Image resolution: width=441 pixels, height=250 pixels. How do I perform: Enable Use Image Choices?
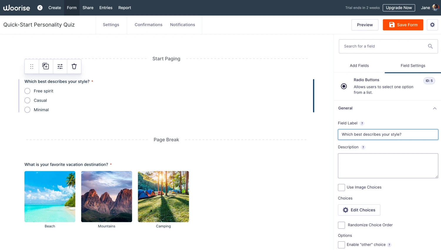coord(341,187)
